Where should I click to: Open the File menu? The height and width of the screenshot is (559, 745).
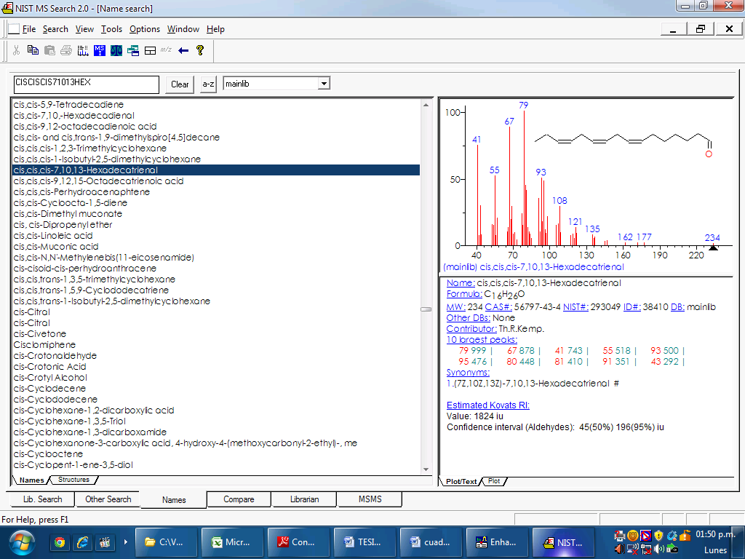pyautogui.click(x=29, y=29)
